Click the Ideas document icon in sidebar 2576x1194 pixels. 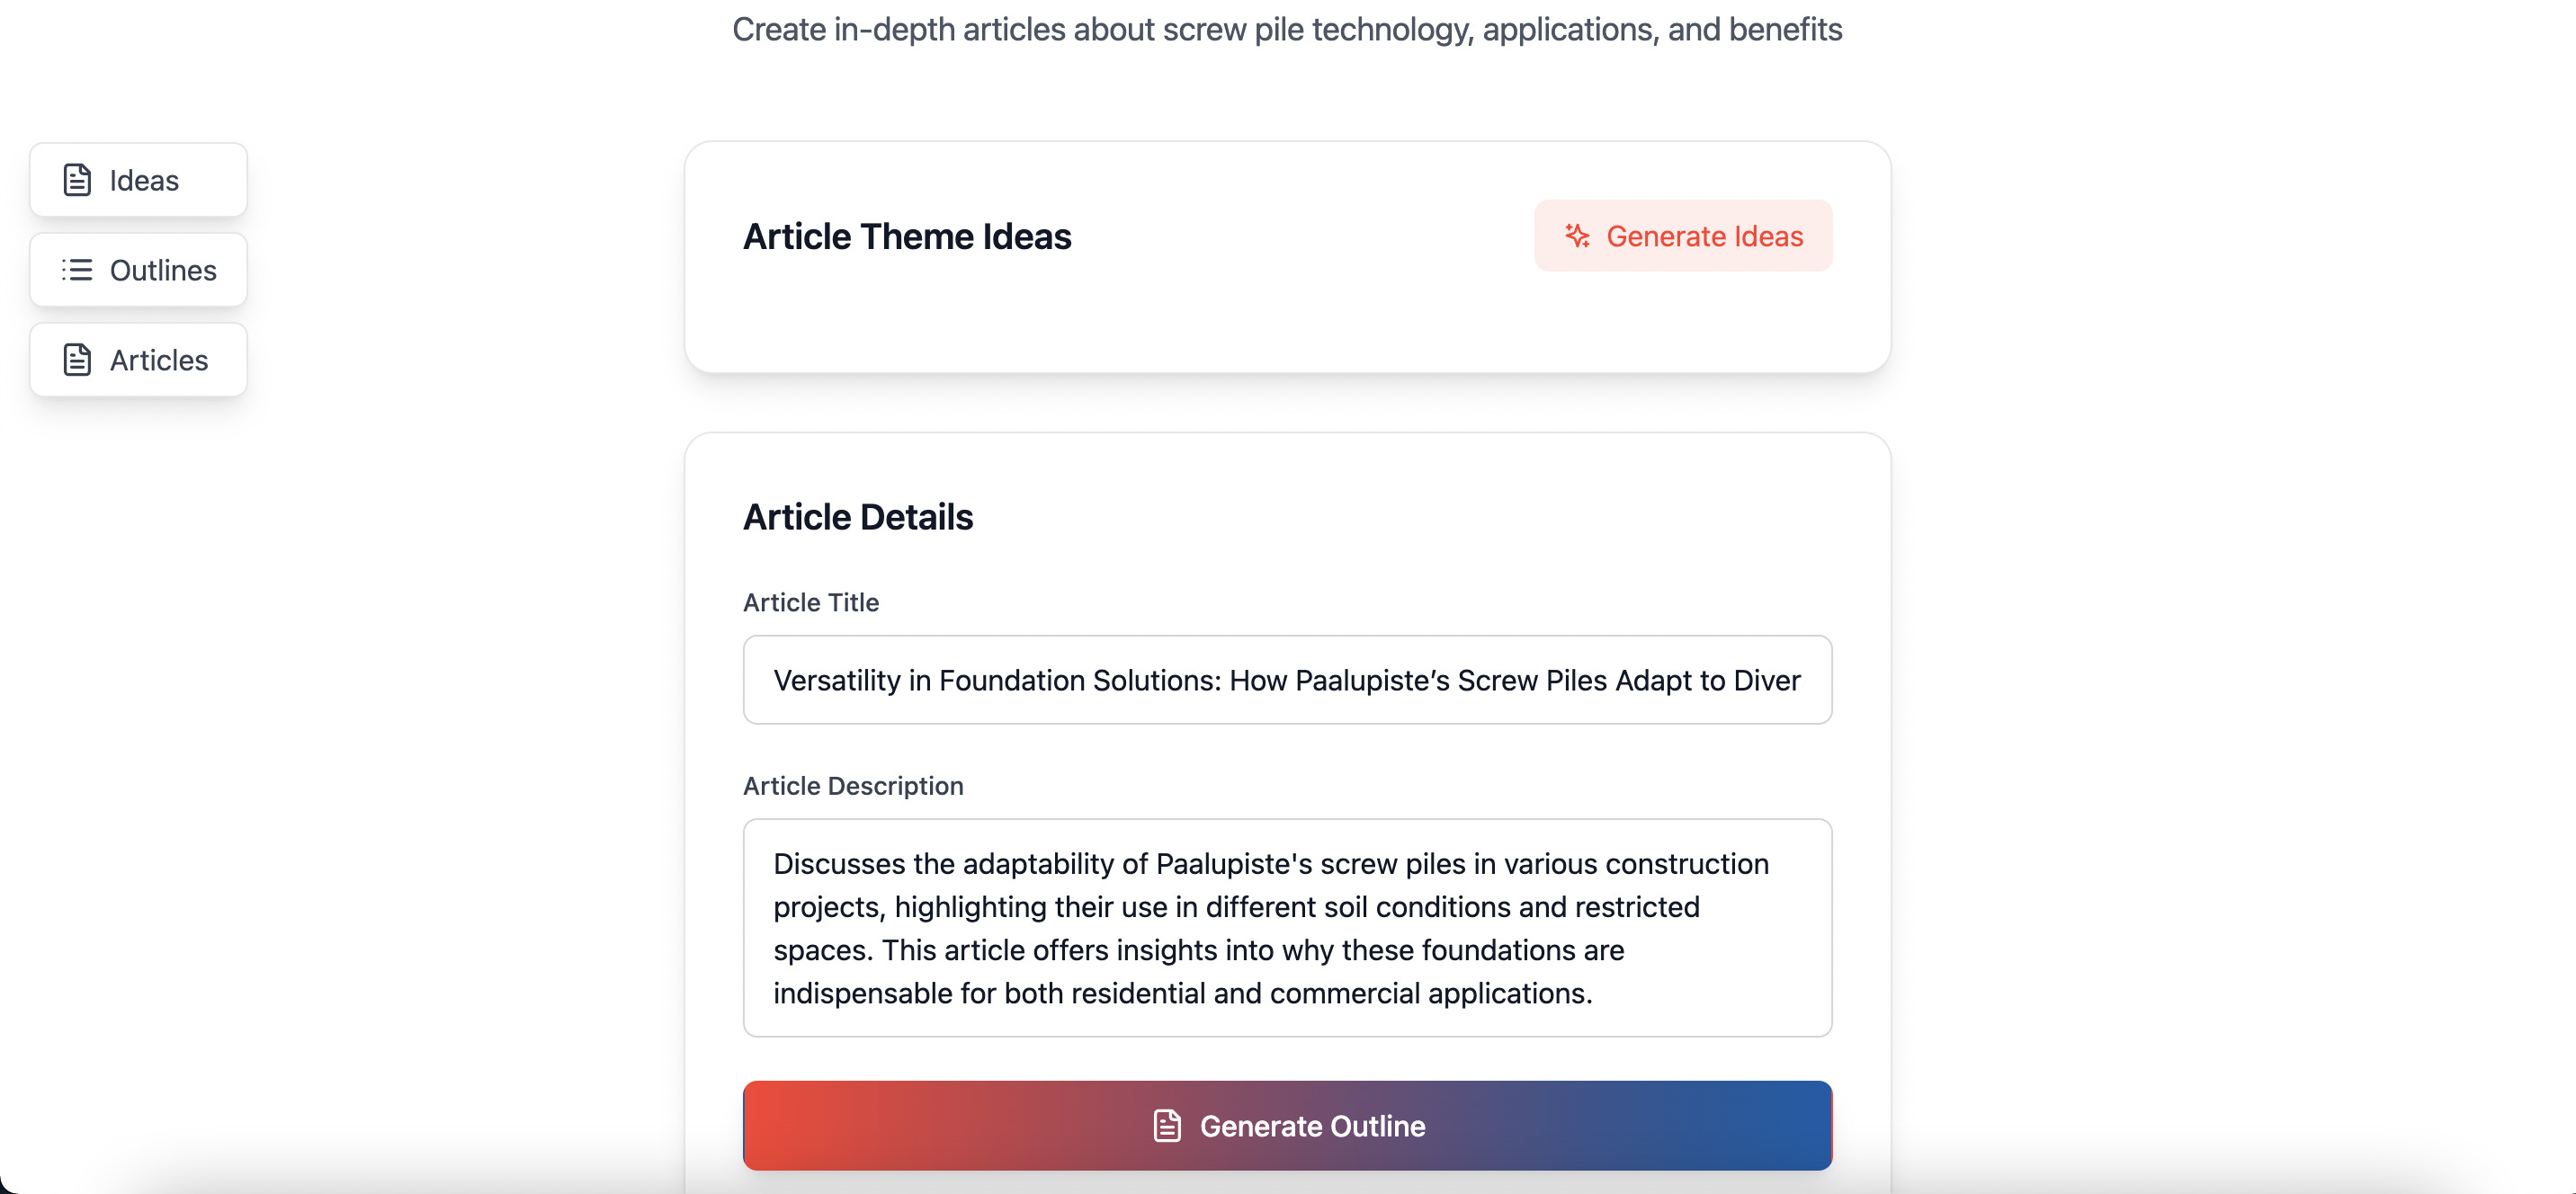click(77, 180)
